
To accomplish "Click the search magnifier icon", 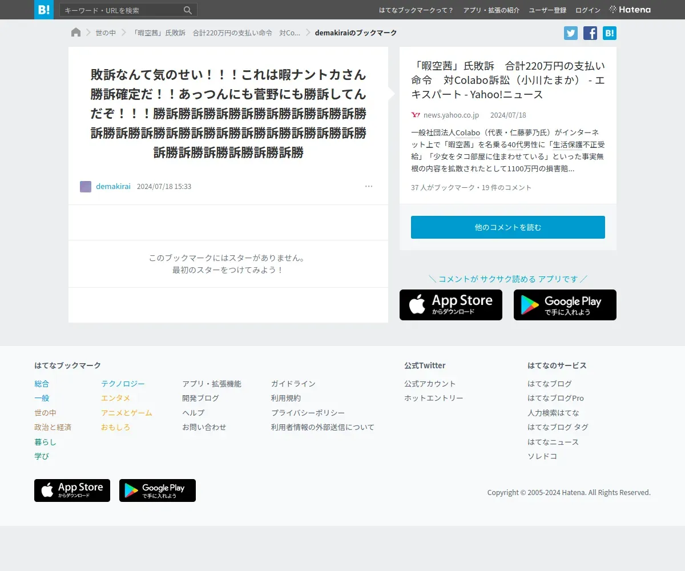I will [188, 10].
